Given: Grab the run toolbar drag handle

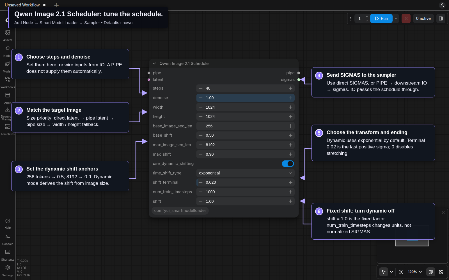Looking at the screenshot, I should pyautogui.click(x=351, y=18).
